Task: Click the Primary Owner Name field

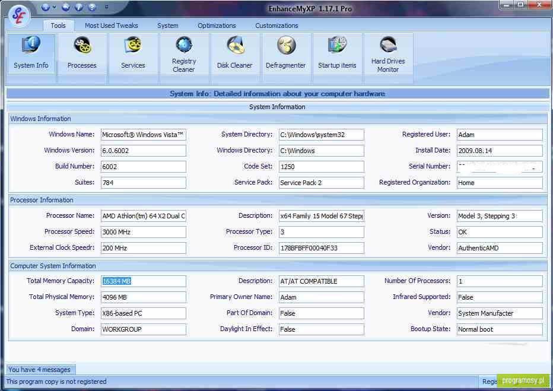Action: click(321, 297)
